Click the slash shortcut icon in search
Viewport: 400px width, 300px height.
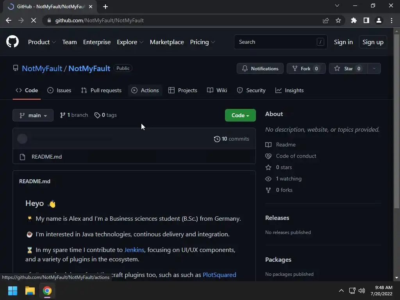pos(320,42)
